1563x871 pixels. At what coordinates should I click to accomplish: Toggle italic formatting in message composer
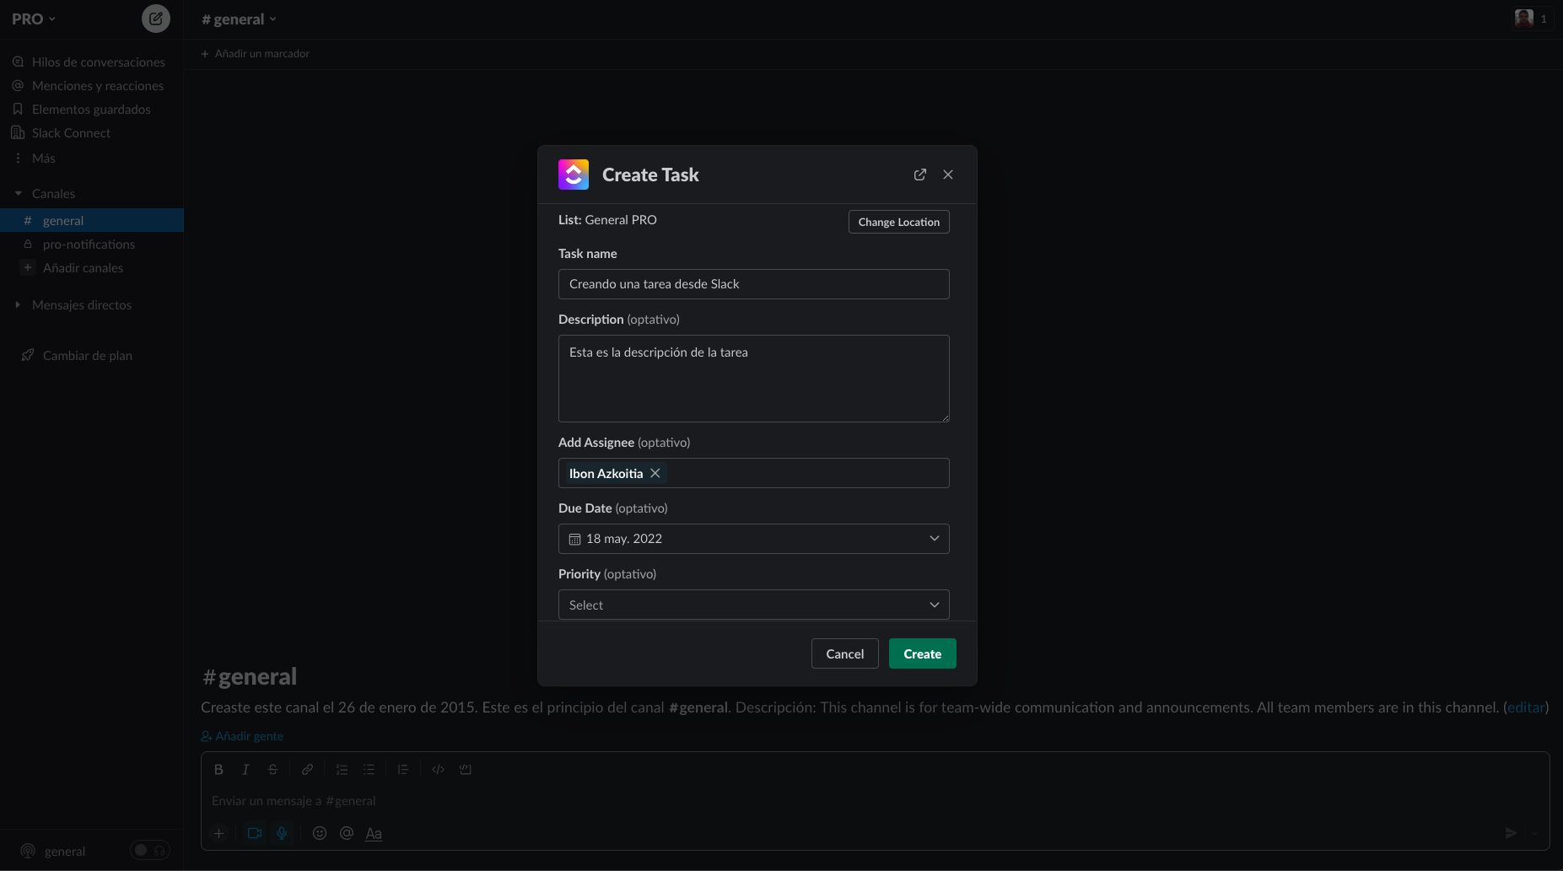(x=245, y=769)
